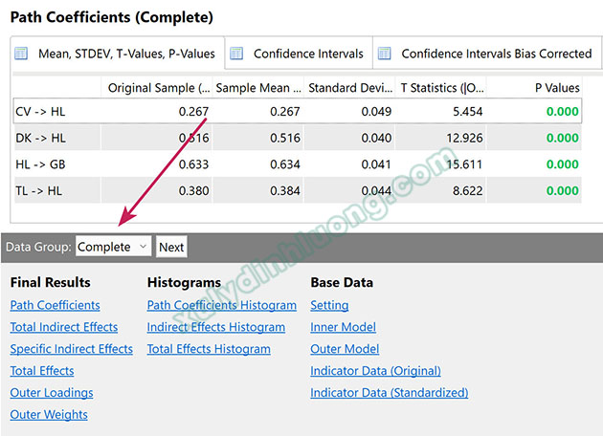Click original sample value 0.380
The image size is (603, 436).
[193, 191]
